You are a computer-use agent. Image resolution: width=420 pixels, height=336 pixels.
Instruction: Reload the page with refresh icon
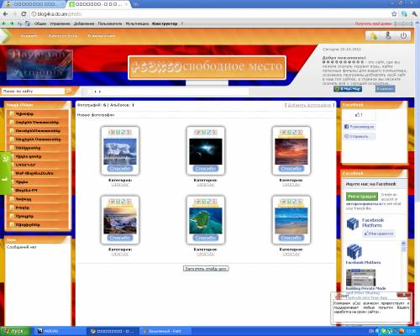24,13
